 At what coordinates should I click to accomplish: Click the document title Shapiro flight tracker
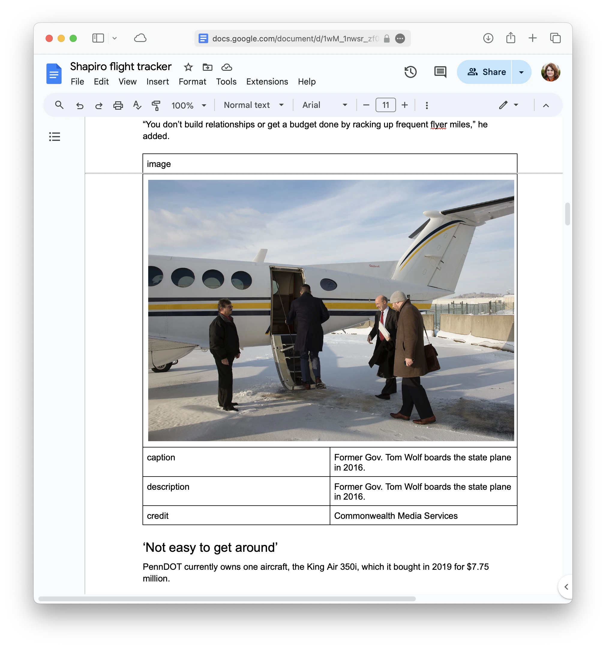tap(121, 67)
